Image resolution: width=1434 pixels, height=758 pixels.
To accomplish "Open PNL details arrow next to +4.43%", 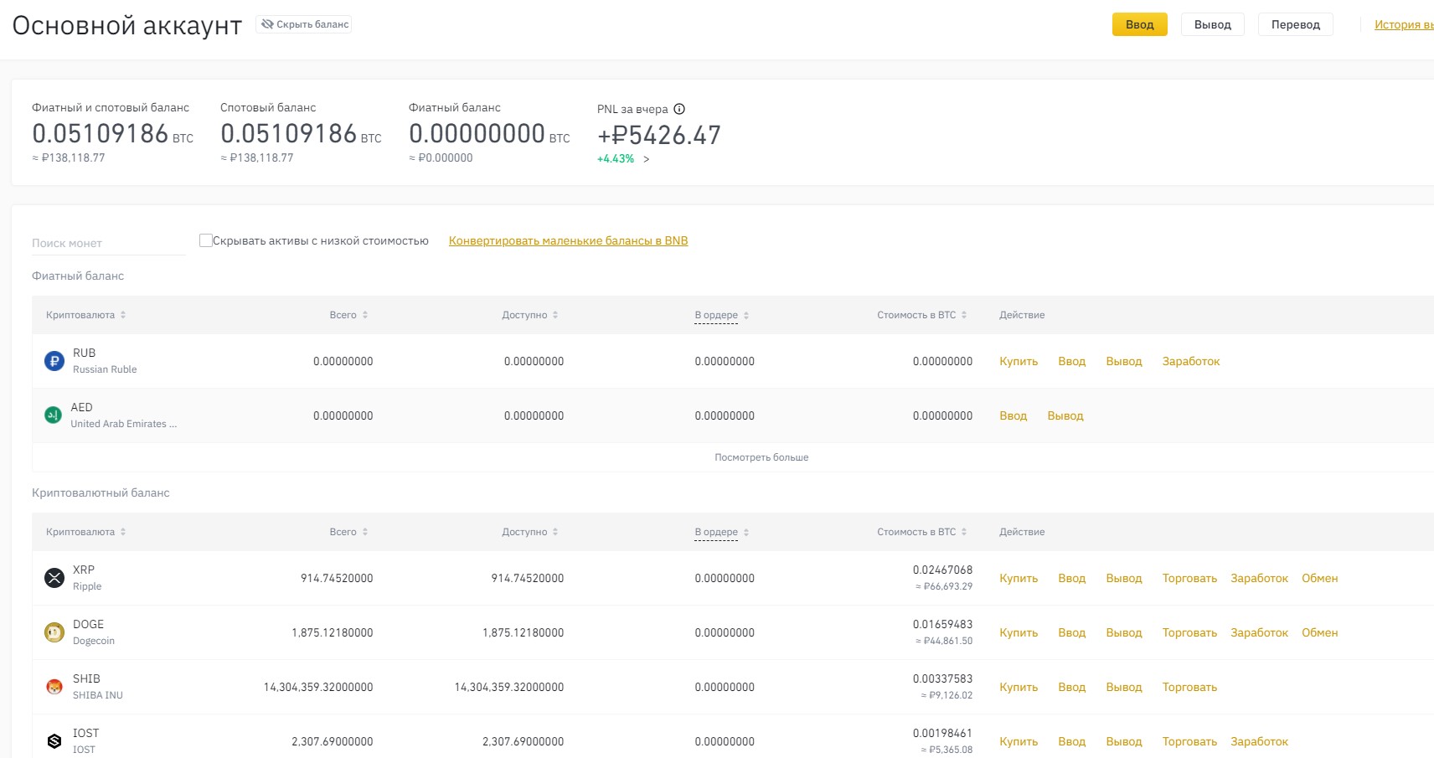I will (x=646, y=159).
